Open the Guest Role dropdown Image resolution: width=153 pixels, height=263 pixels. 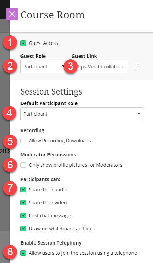(x=42, y=66)
